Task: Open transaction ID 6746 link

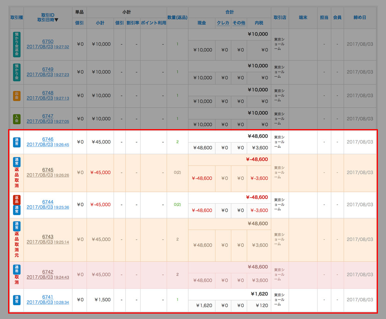Action: click(x=48, y=139)
